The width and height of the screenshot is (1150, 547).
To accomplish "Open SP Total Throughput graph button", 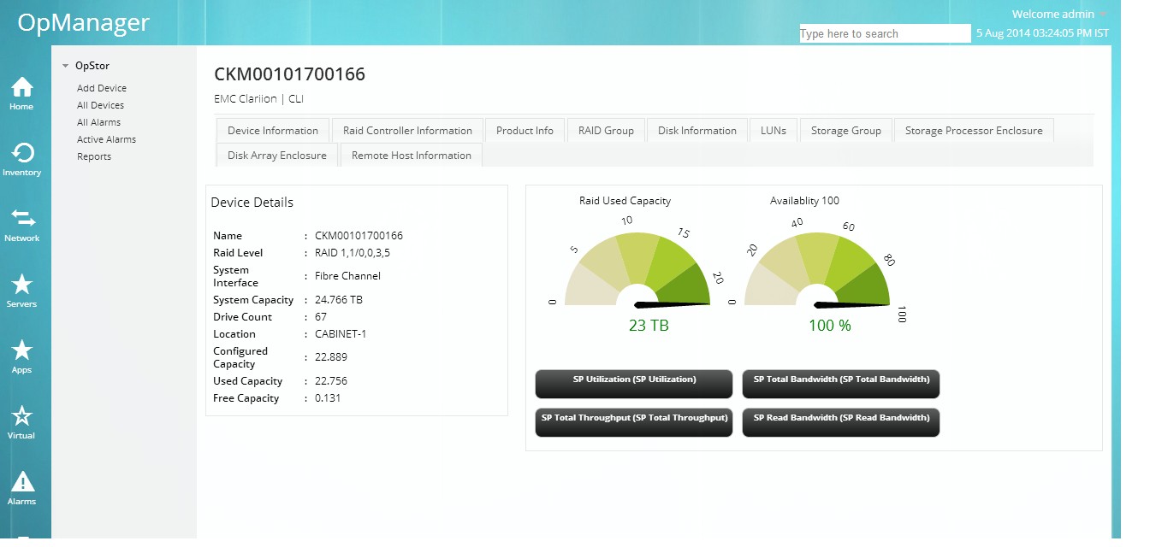I will tap(634, 422).
